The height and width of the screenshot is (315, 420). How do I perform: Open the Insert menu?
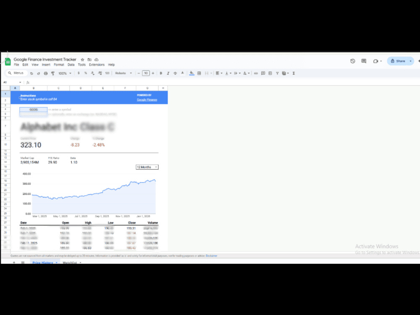[x=46, y=65]
